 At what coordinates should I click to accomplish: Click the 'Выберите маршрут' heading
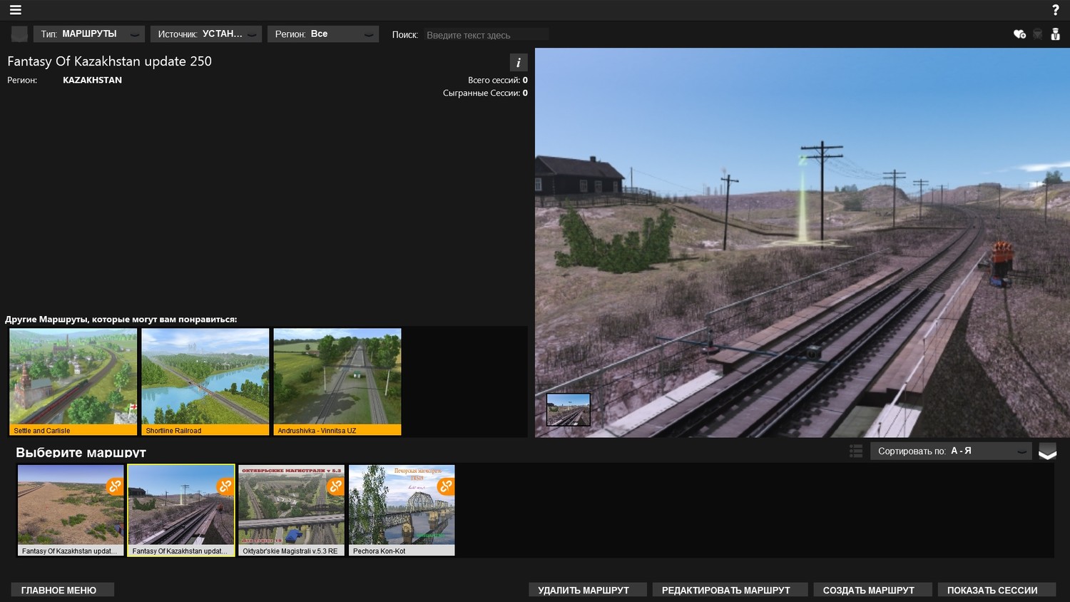click(81, 452)
